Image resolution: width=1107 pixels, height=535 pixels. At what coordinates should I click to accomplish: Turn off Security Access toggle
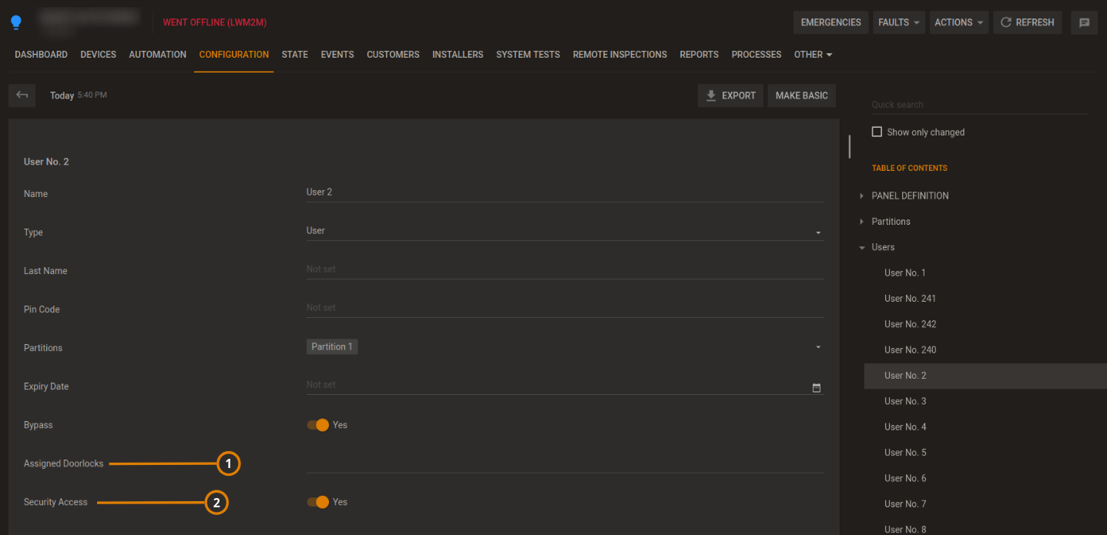[x=318, y=502]
